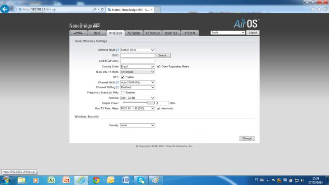Click the Logout button
Screen dimensions: 329x185
253,33
